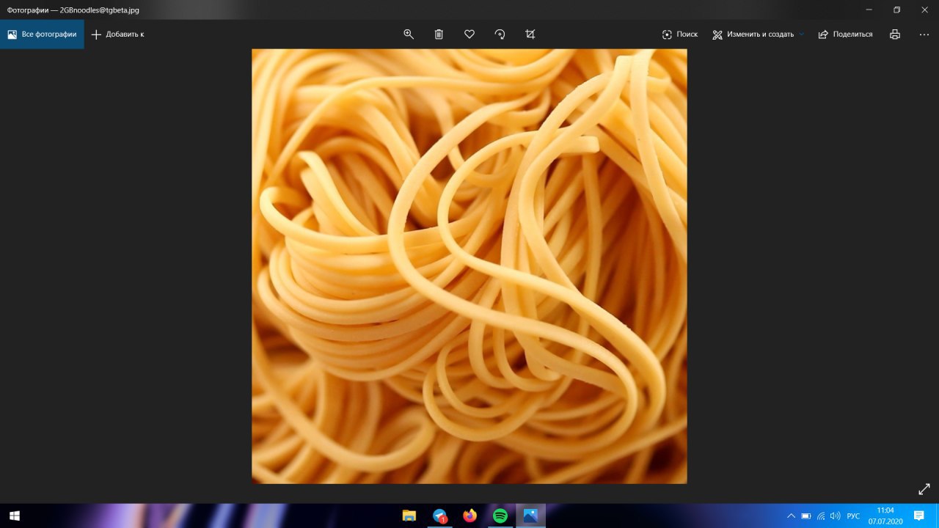Minimize the Photos window
939x528 pixels.
click(869, 10)
